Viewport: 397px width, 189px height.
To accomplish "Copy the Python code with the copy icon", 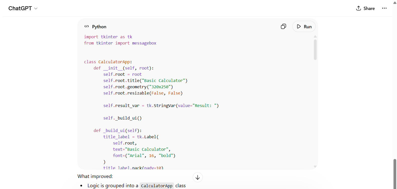I will [x=283, y=26].
